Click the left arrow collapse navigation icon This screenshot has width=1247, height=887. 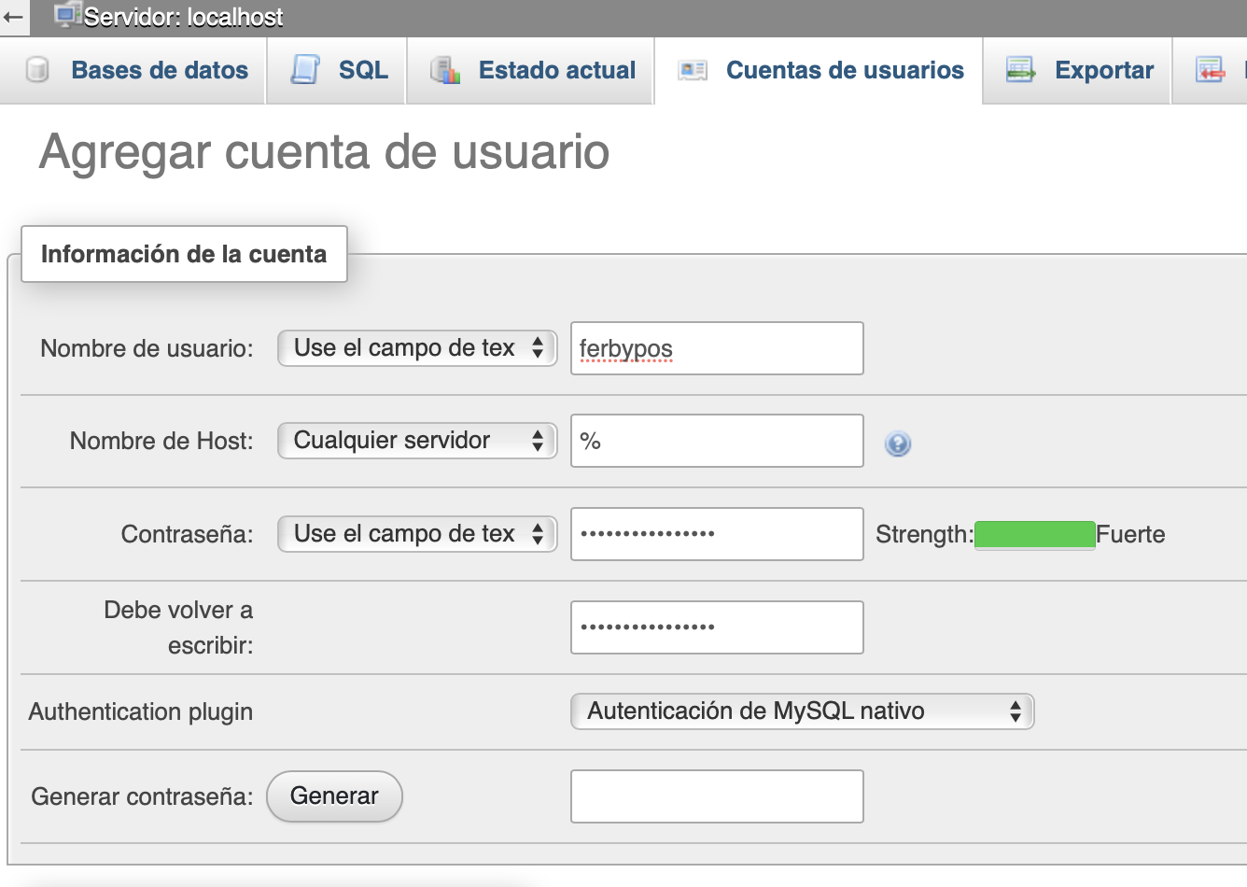(x=13, y=17)
